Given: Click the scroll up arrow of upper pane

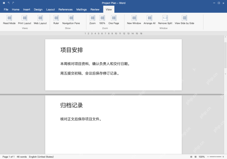Looking at the screenshot, I should [x=226, y=37].
